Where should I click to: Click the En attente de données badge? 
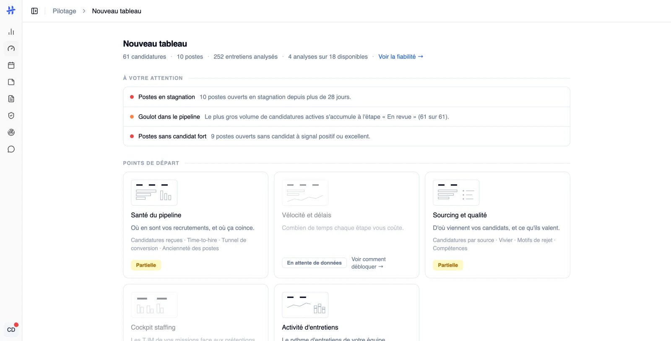[314, 263]
